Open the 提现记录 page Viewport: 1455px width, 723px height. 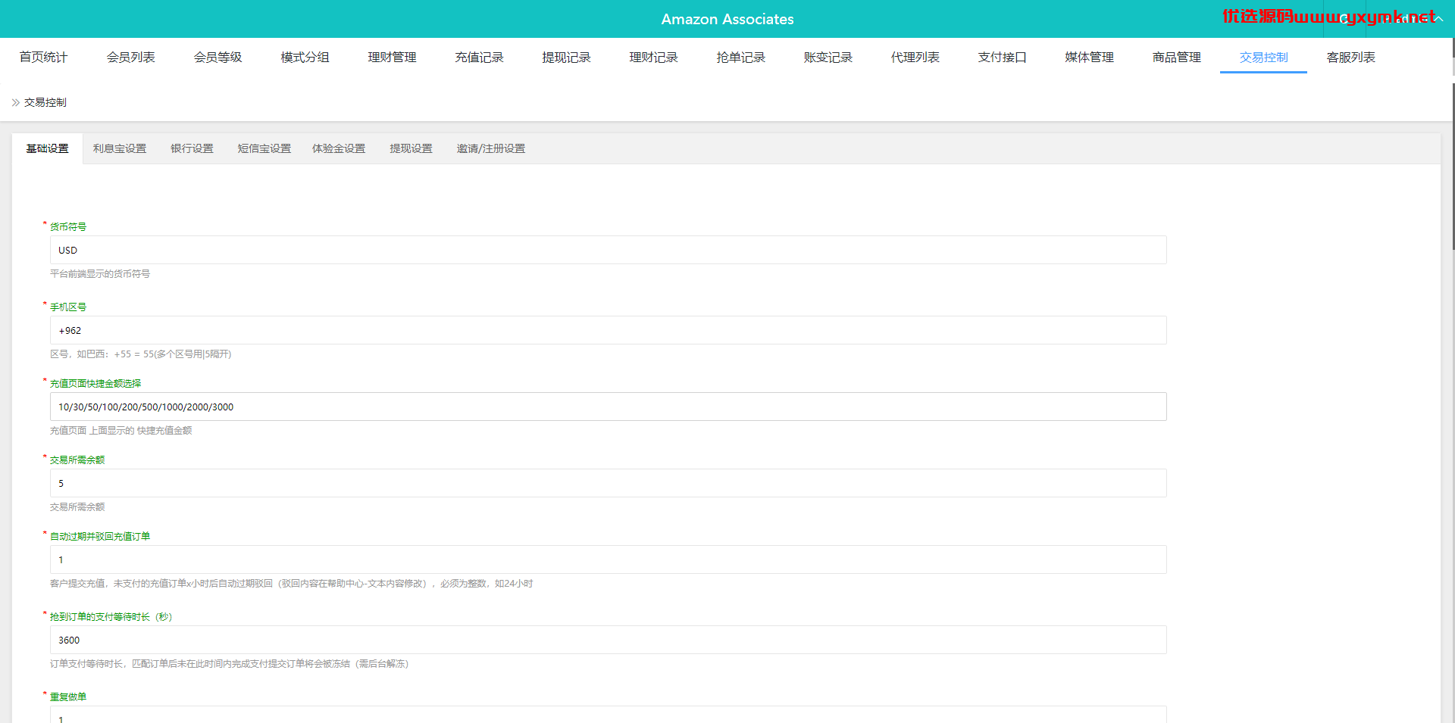(x=566, y=58)
